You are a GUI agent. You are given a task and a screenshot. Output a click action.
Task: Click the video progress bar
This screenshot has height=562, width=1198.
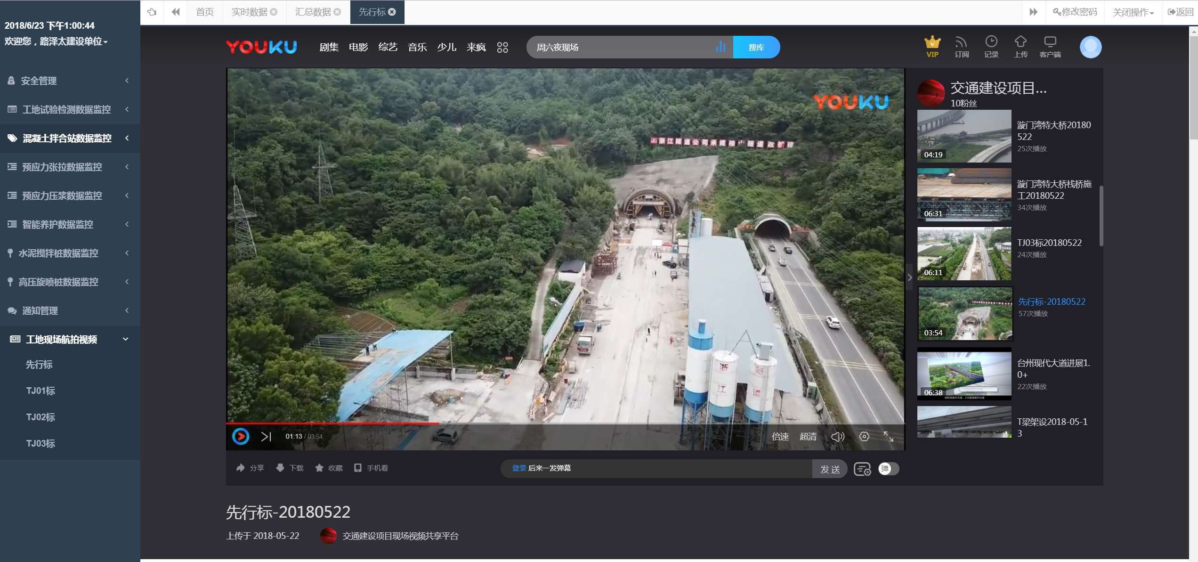(x=565, y=424)
